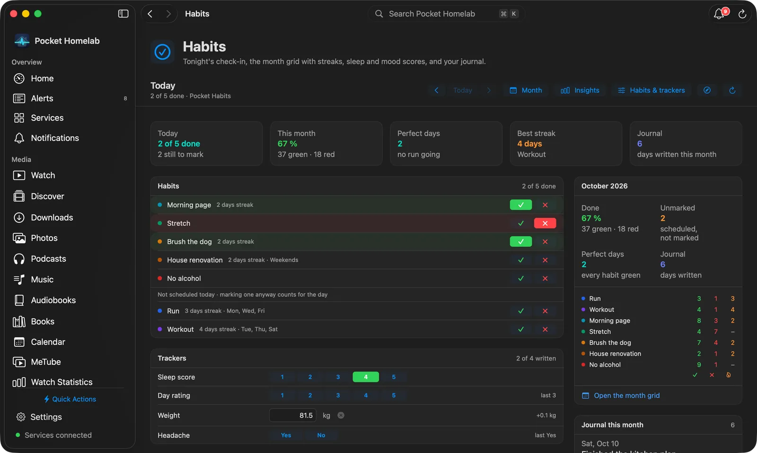
Task: Mark No alcohol as done
Action: (x=521, y=279)
